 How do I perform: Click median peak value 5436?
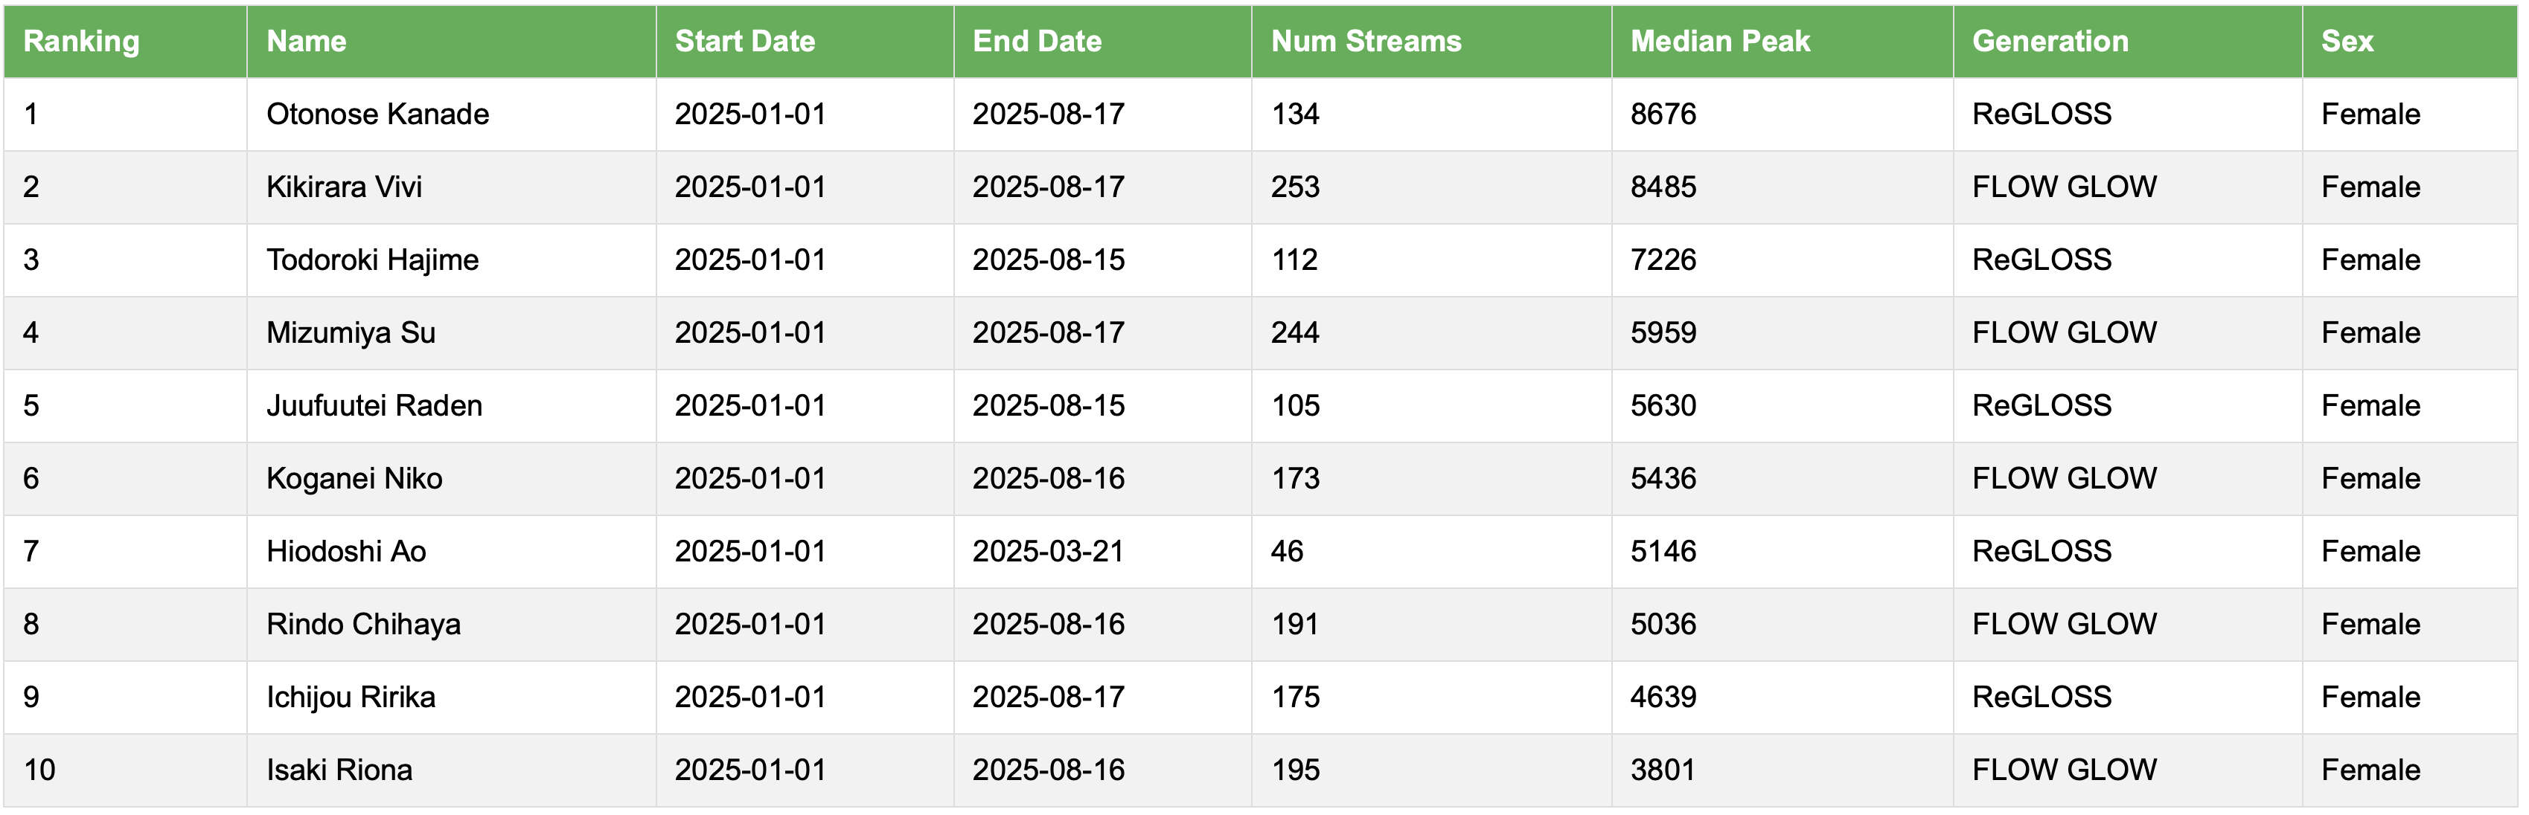(1663, 479)
